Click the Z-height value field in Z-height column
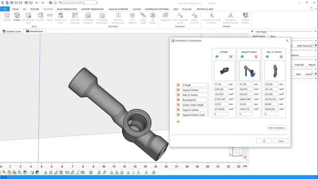 click(x=221, y=84)
